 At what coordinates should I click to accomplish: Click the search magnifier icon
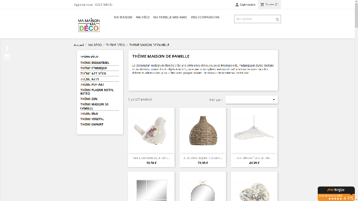click(x=277, y=19)
